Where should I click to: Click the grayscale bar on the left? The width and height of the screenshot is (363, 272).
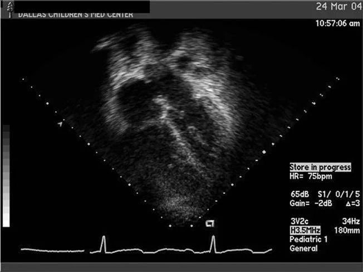click(6, 176)
